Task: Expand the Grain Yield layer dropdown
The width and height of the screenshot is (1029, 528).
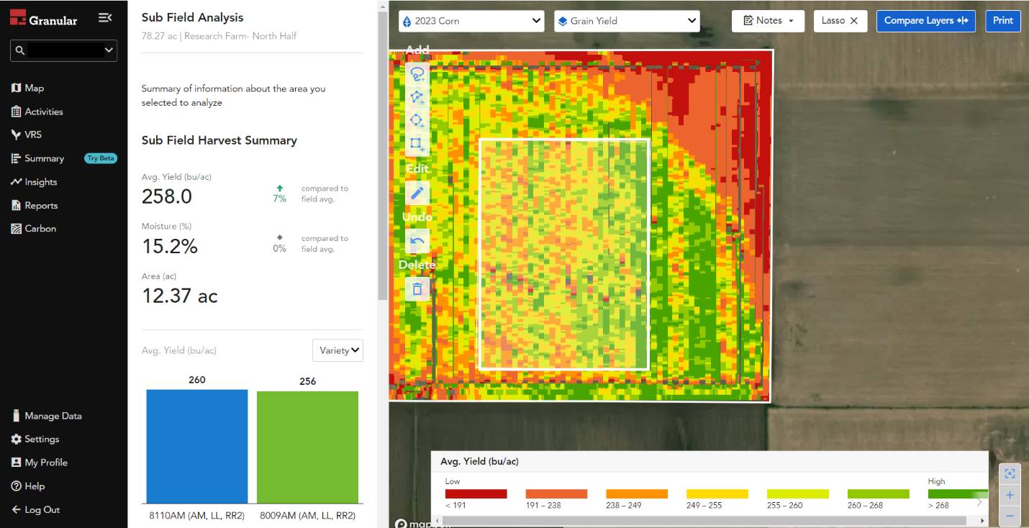Action: point(627,21)
